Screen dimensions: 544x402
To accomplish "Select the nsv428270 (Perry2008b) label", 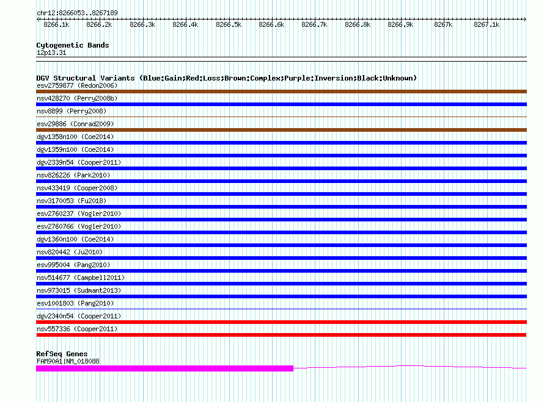I will click(x=77, y=98).
